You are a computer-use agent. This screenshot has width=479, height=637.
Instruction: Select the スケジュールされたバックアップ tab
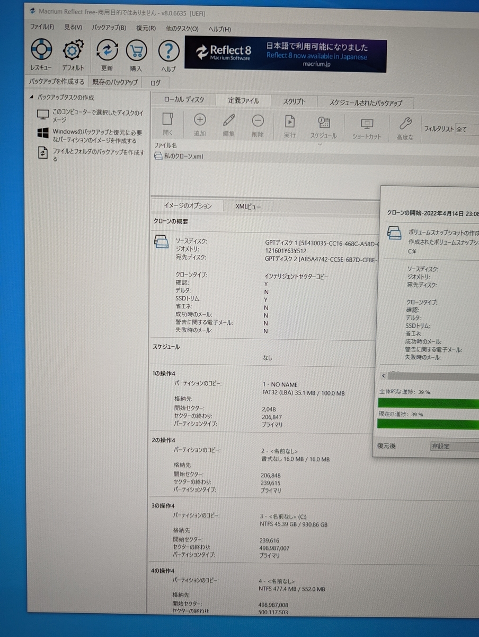(365, 102)
